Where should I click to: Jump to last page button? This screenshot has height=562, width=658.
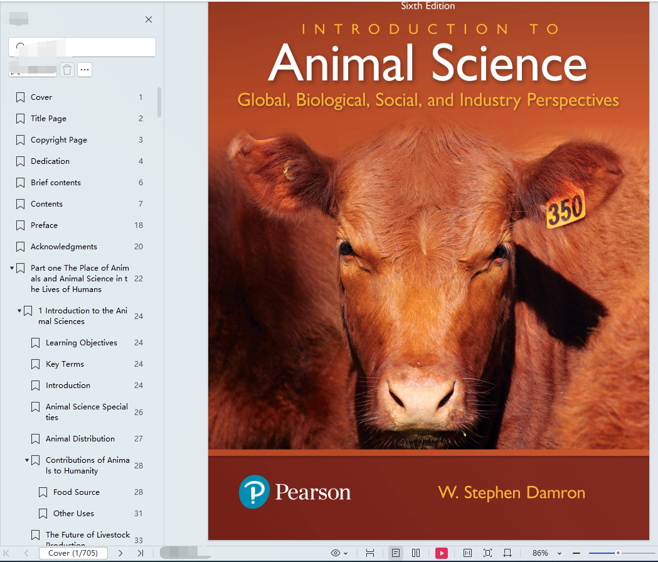click(x=141, y=553)
